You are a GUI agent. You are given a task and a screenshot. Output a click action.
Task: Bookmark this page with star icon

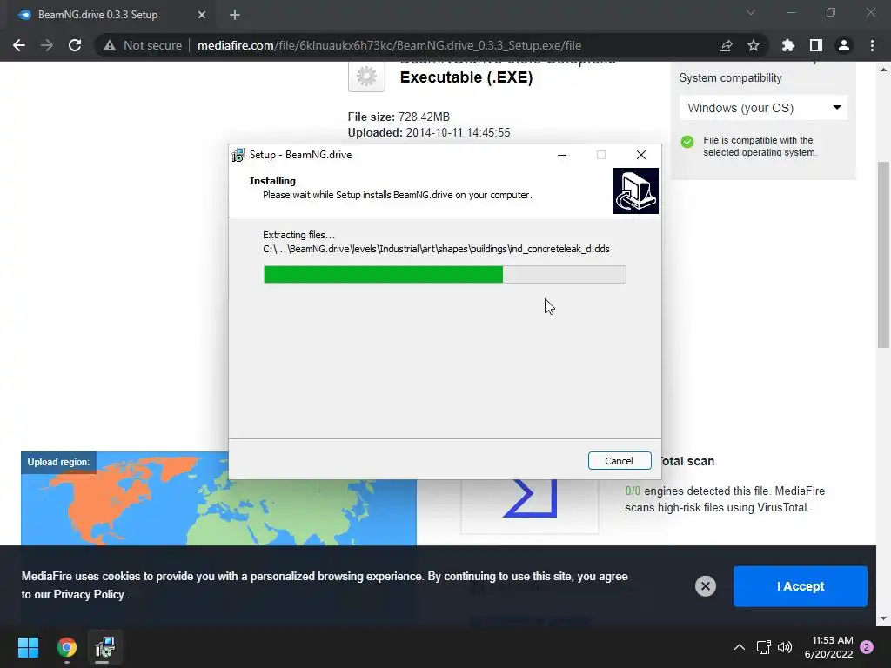point(754,45)
